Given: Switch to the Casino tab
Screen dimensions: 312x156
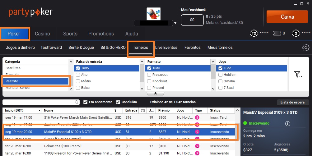Looking at the screenshot, I should [42, 34].
